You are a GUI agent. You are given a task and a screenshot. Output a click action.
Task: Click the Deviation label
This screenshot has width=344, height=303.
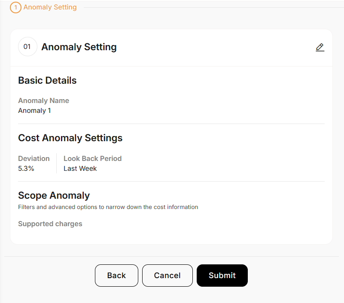pyautogui.click(x=34, y=158)
